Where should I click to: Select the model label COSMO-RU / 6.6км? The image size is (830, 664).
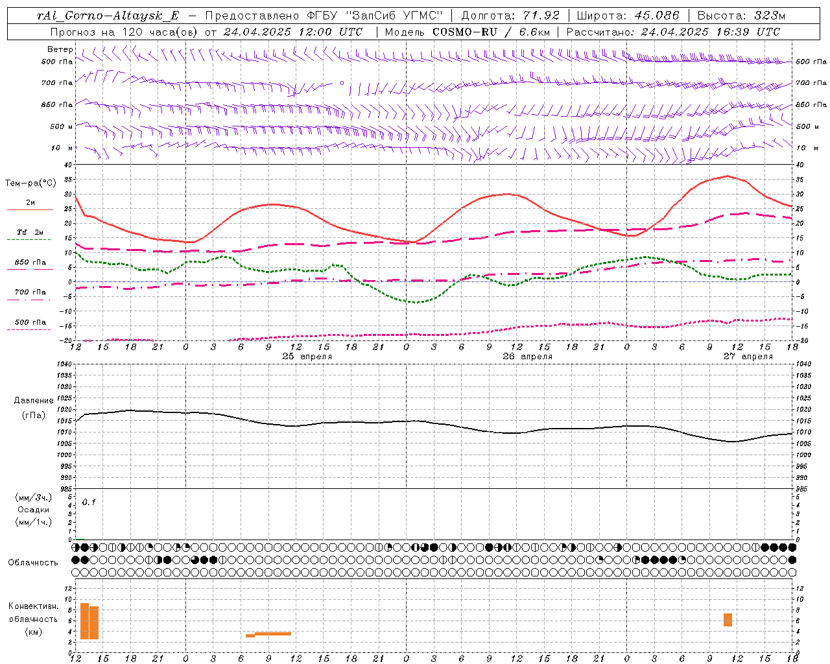pos(492,32)
